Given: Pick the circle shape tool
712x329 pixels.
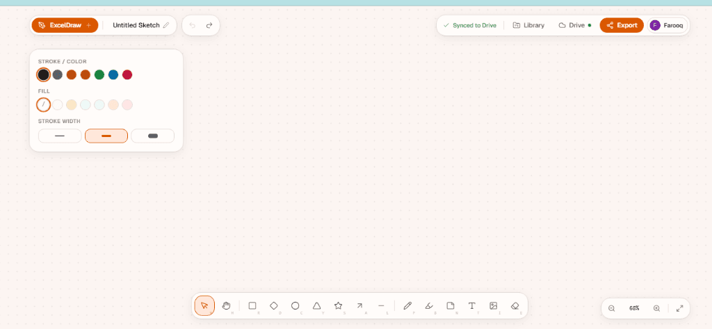Looking at the screenshot, I should tap(295, 306).
